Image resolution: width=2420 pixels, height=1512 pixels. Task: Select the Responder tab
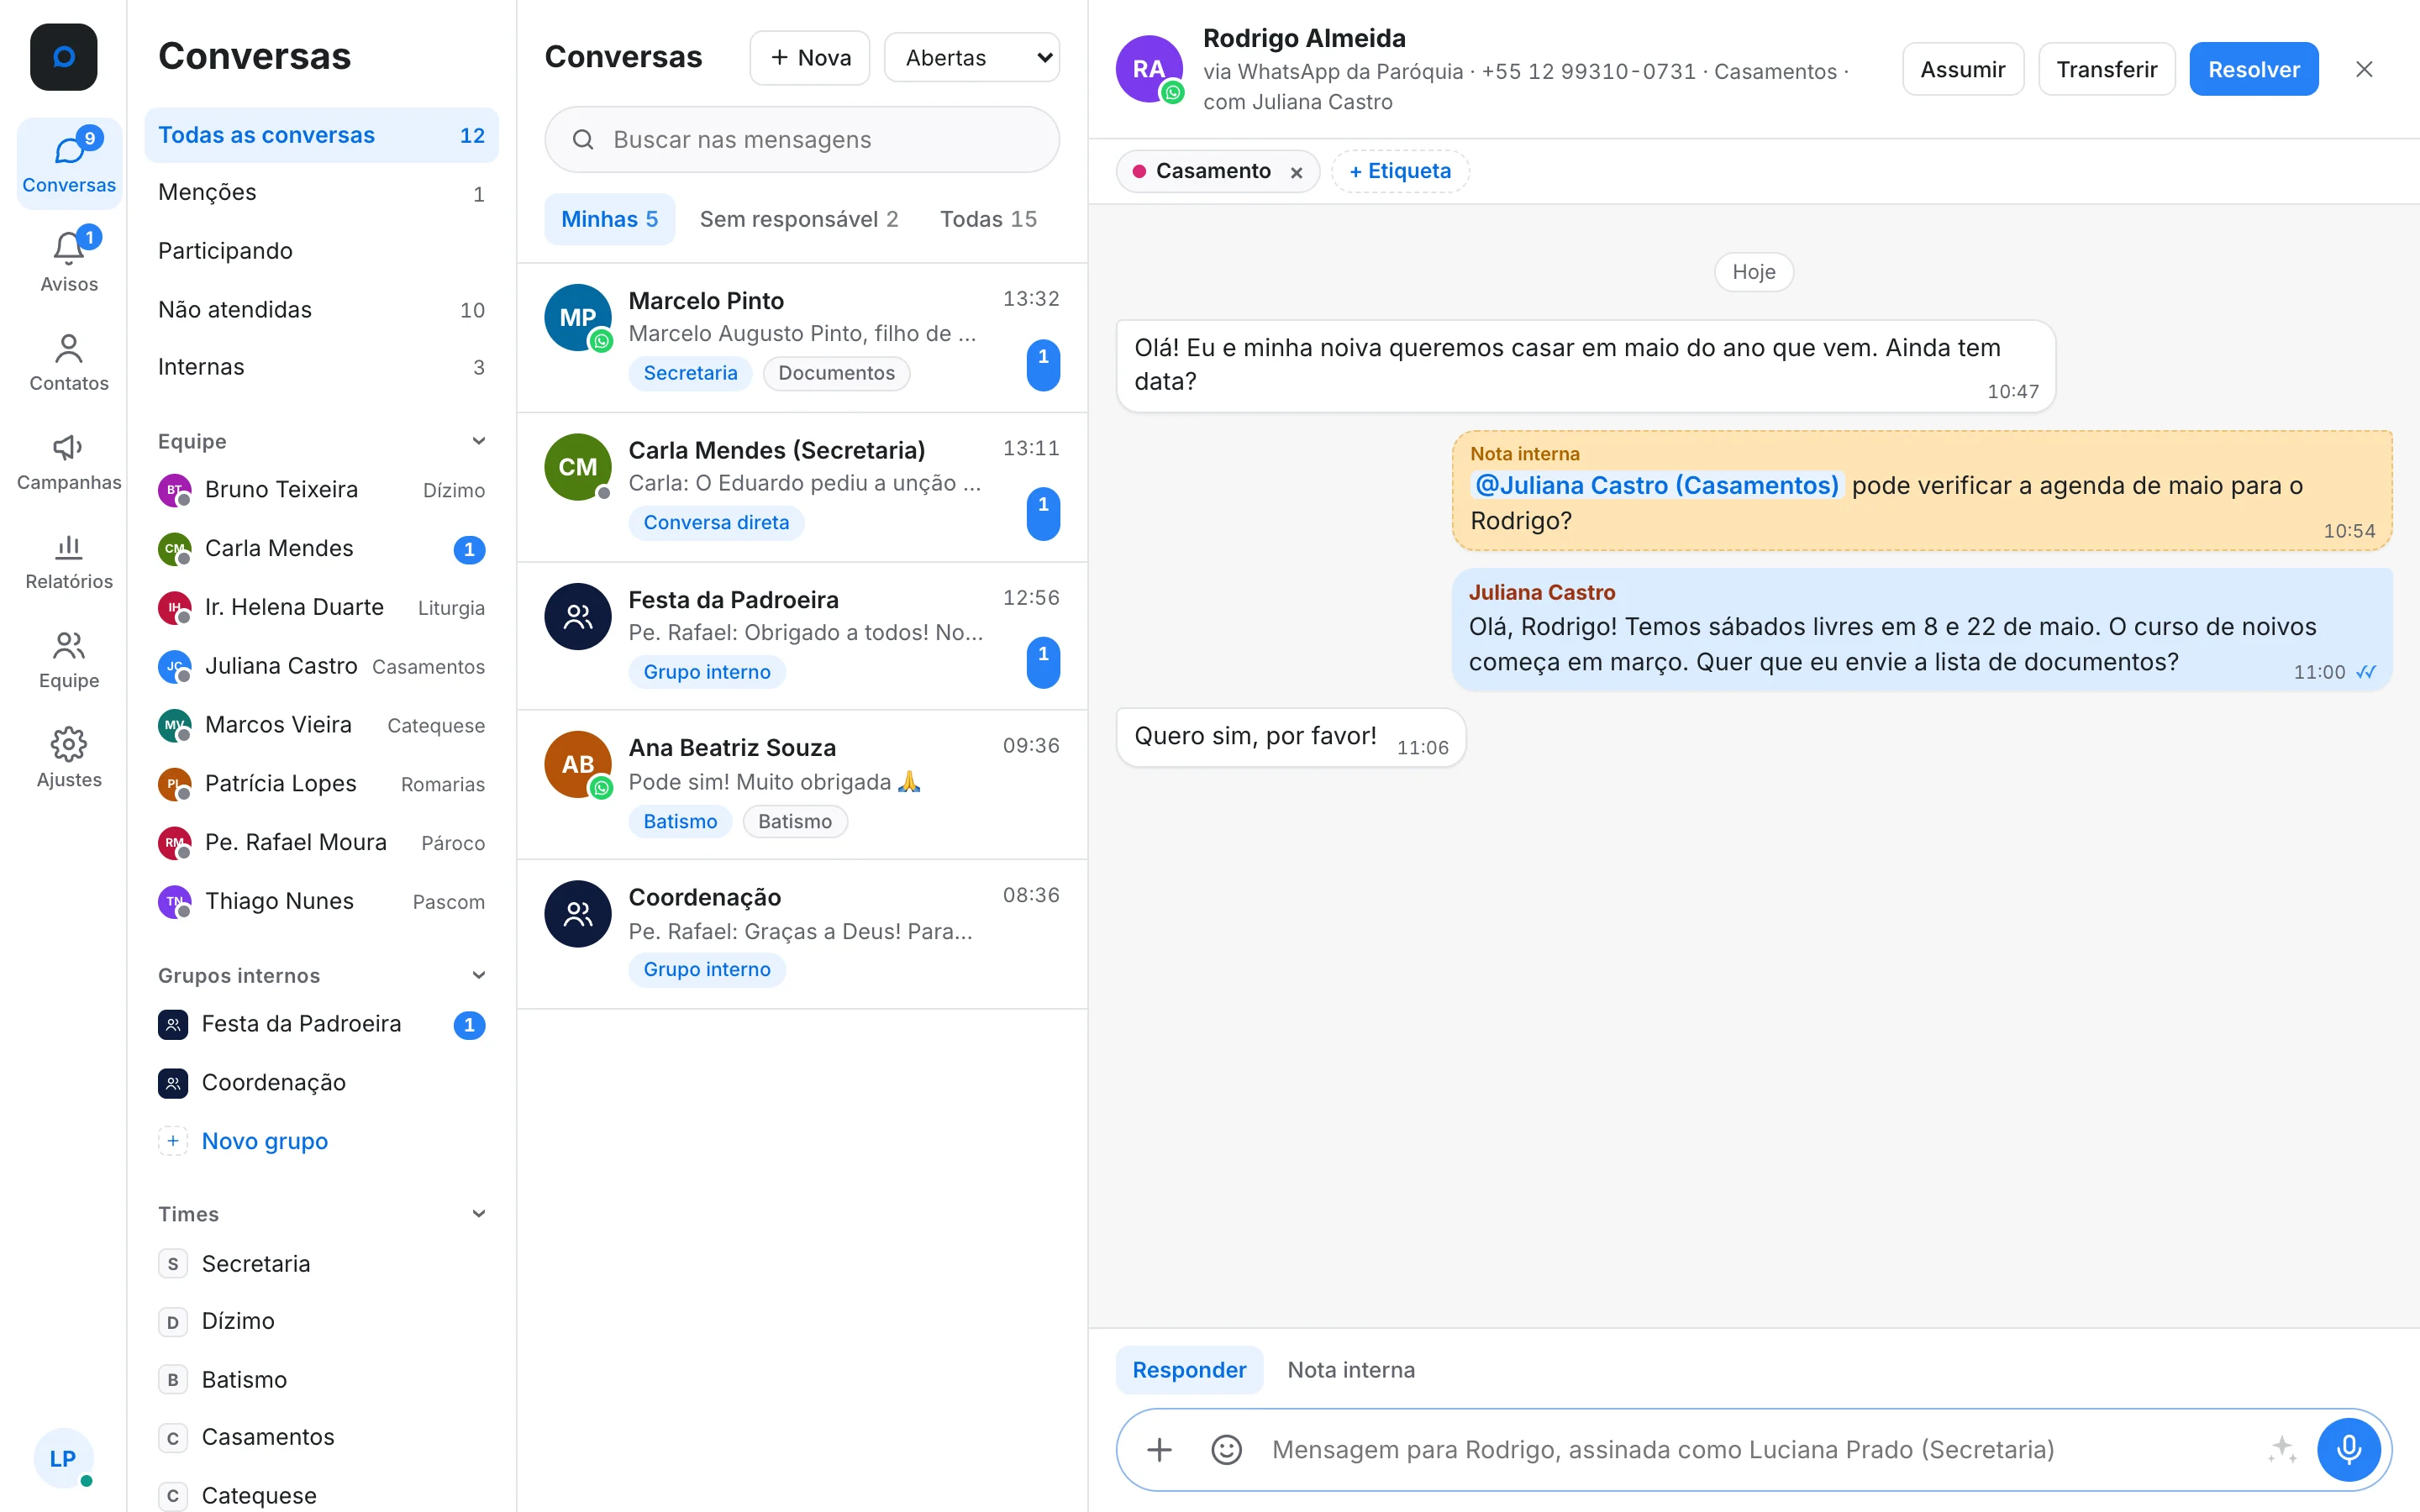tap(1189, 1370)
